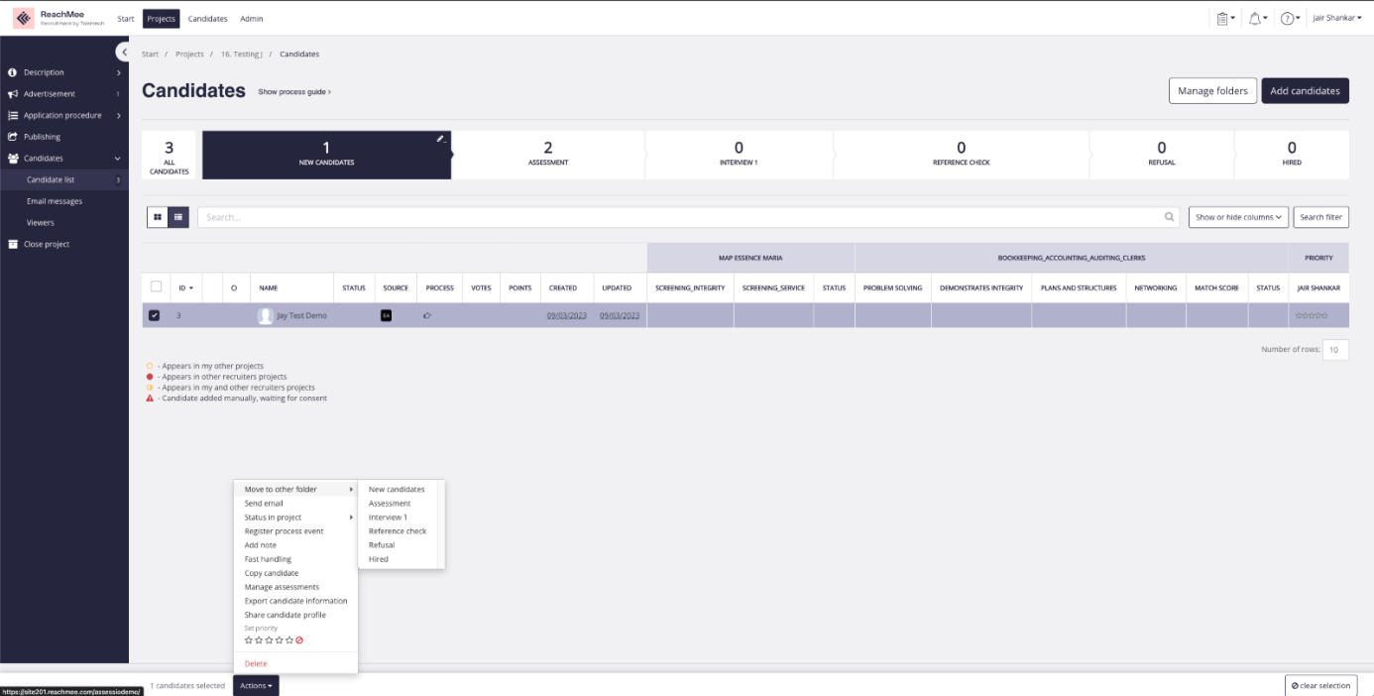Click the clipboard tasks icon in header
The height and width of the screenshot is (696, 1374).
point(1223,18)
